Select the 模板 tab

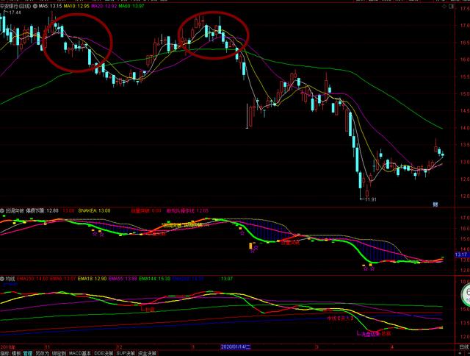click(16, 353)
